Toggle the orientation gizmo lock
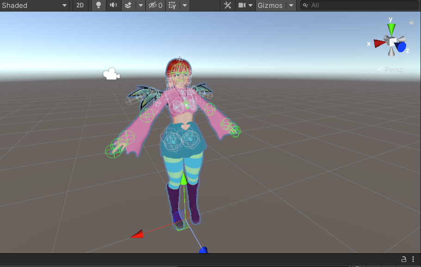The width and height of the screenshot is (421, 267). (x=411, y=22)
